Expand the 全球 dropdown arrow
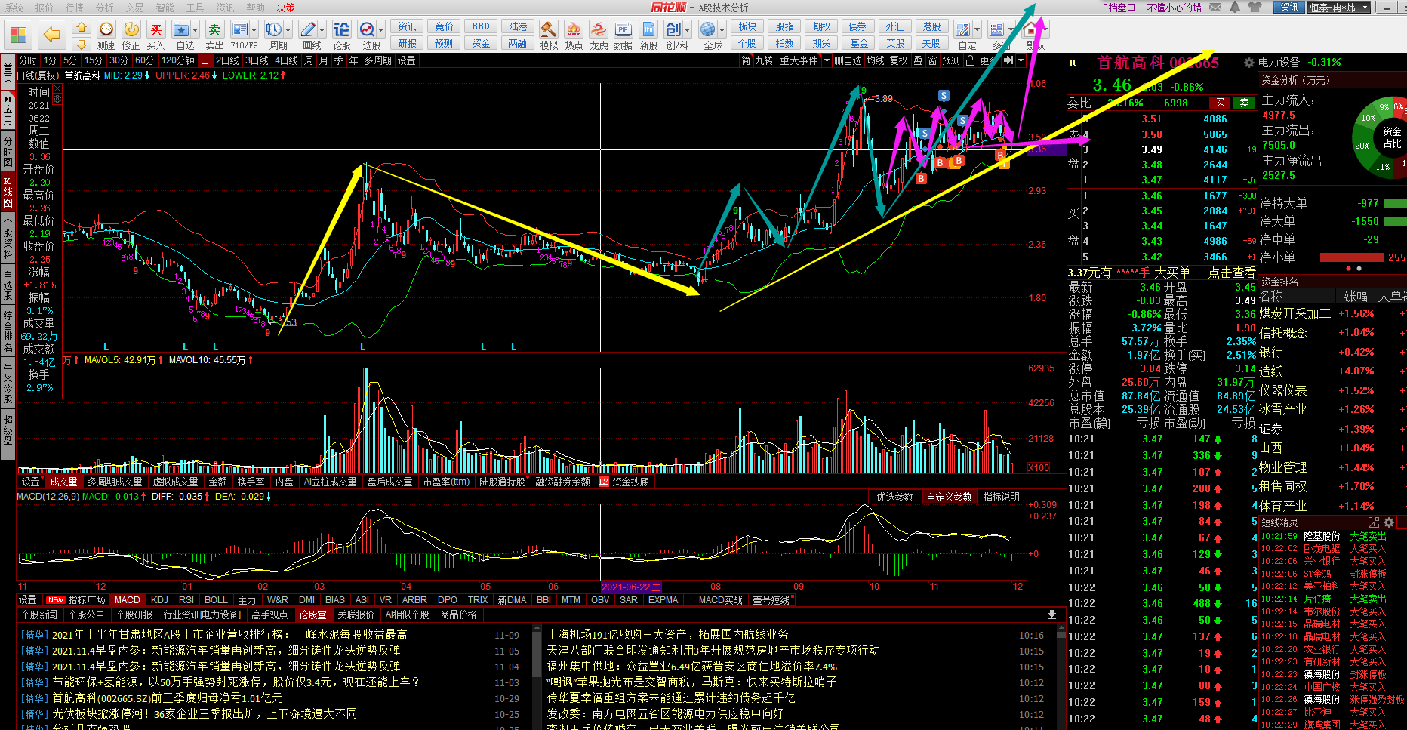 [722, 30]
